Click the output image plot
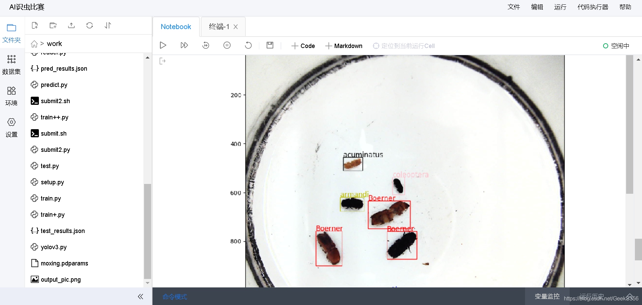Screen dimensions: 642x305 tap(405, 171)
